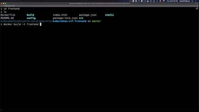The height and width of the screenshot is (112, 199).
Task: Click the 'index.html' file name
Action: point(60,15)
